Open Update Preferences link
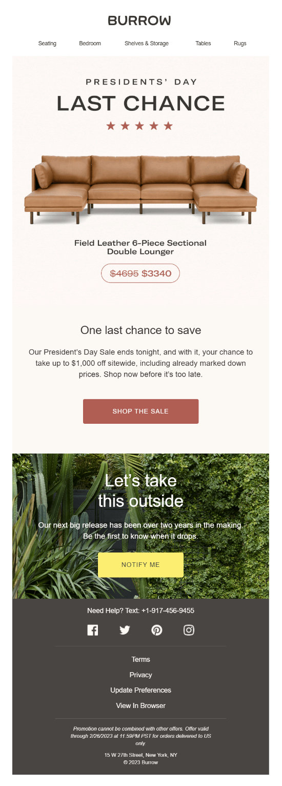 (140, 690)
